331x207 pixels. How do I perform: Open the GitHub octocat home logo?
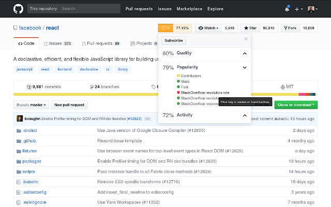(18, 9)
